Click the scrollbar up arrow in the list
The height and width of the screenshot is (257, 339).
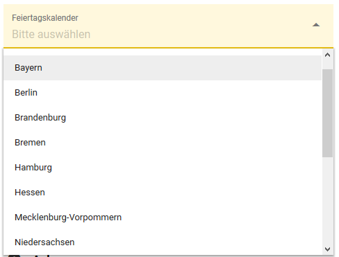tap(327, 55)
